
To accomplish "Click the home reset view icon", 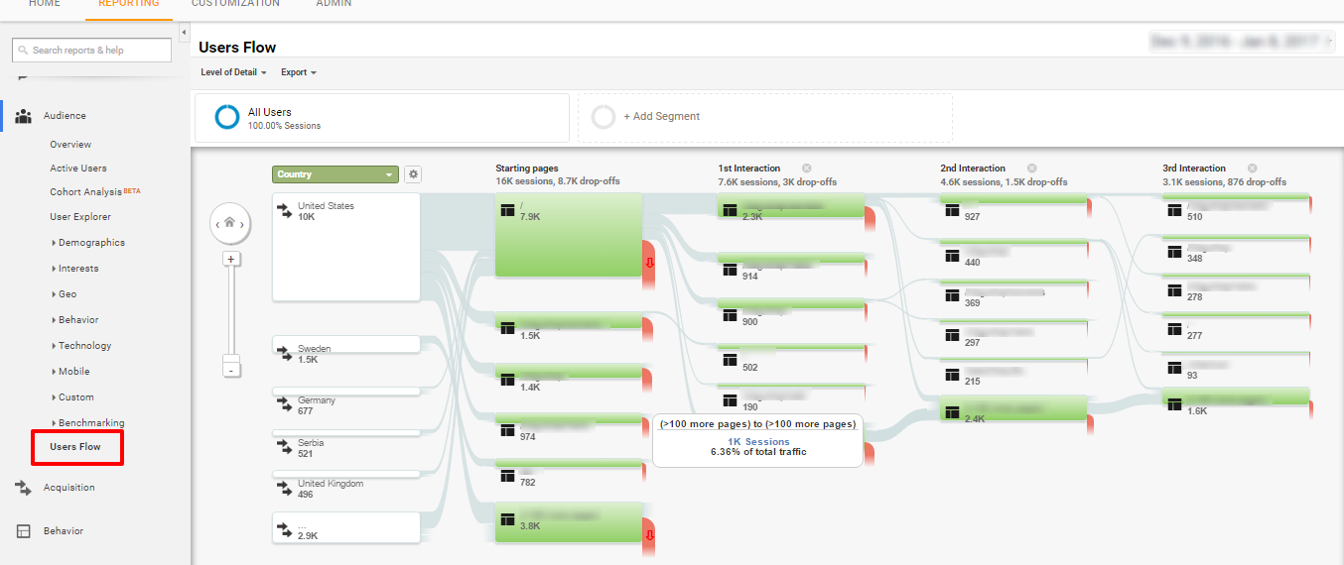I will click(x=229, y=224).
